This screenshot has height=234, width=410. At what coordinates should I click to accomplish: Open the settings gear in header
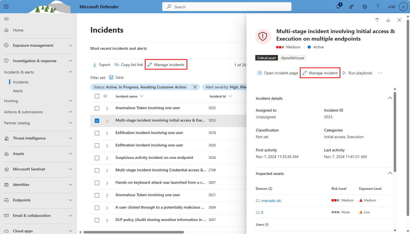(x=365, y=7)
